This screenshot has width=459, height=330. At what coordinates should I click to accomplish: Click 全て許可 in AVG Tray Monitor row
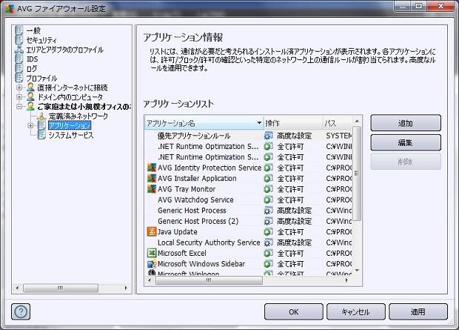pyautogui.click(x=290, y=189)
